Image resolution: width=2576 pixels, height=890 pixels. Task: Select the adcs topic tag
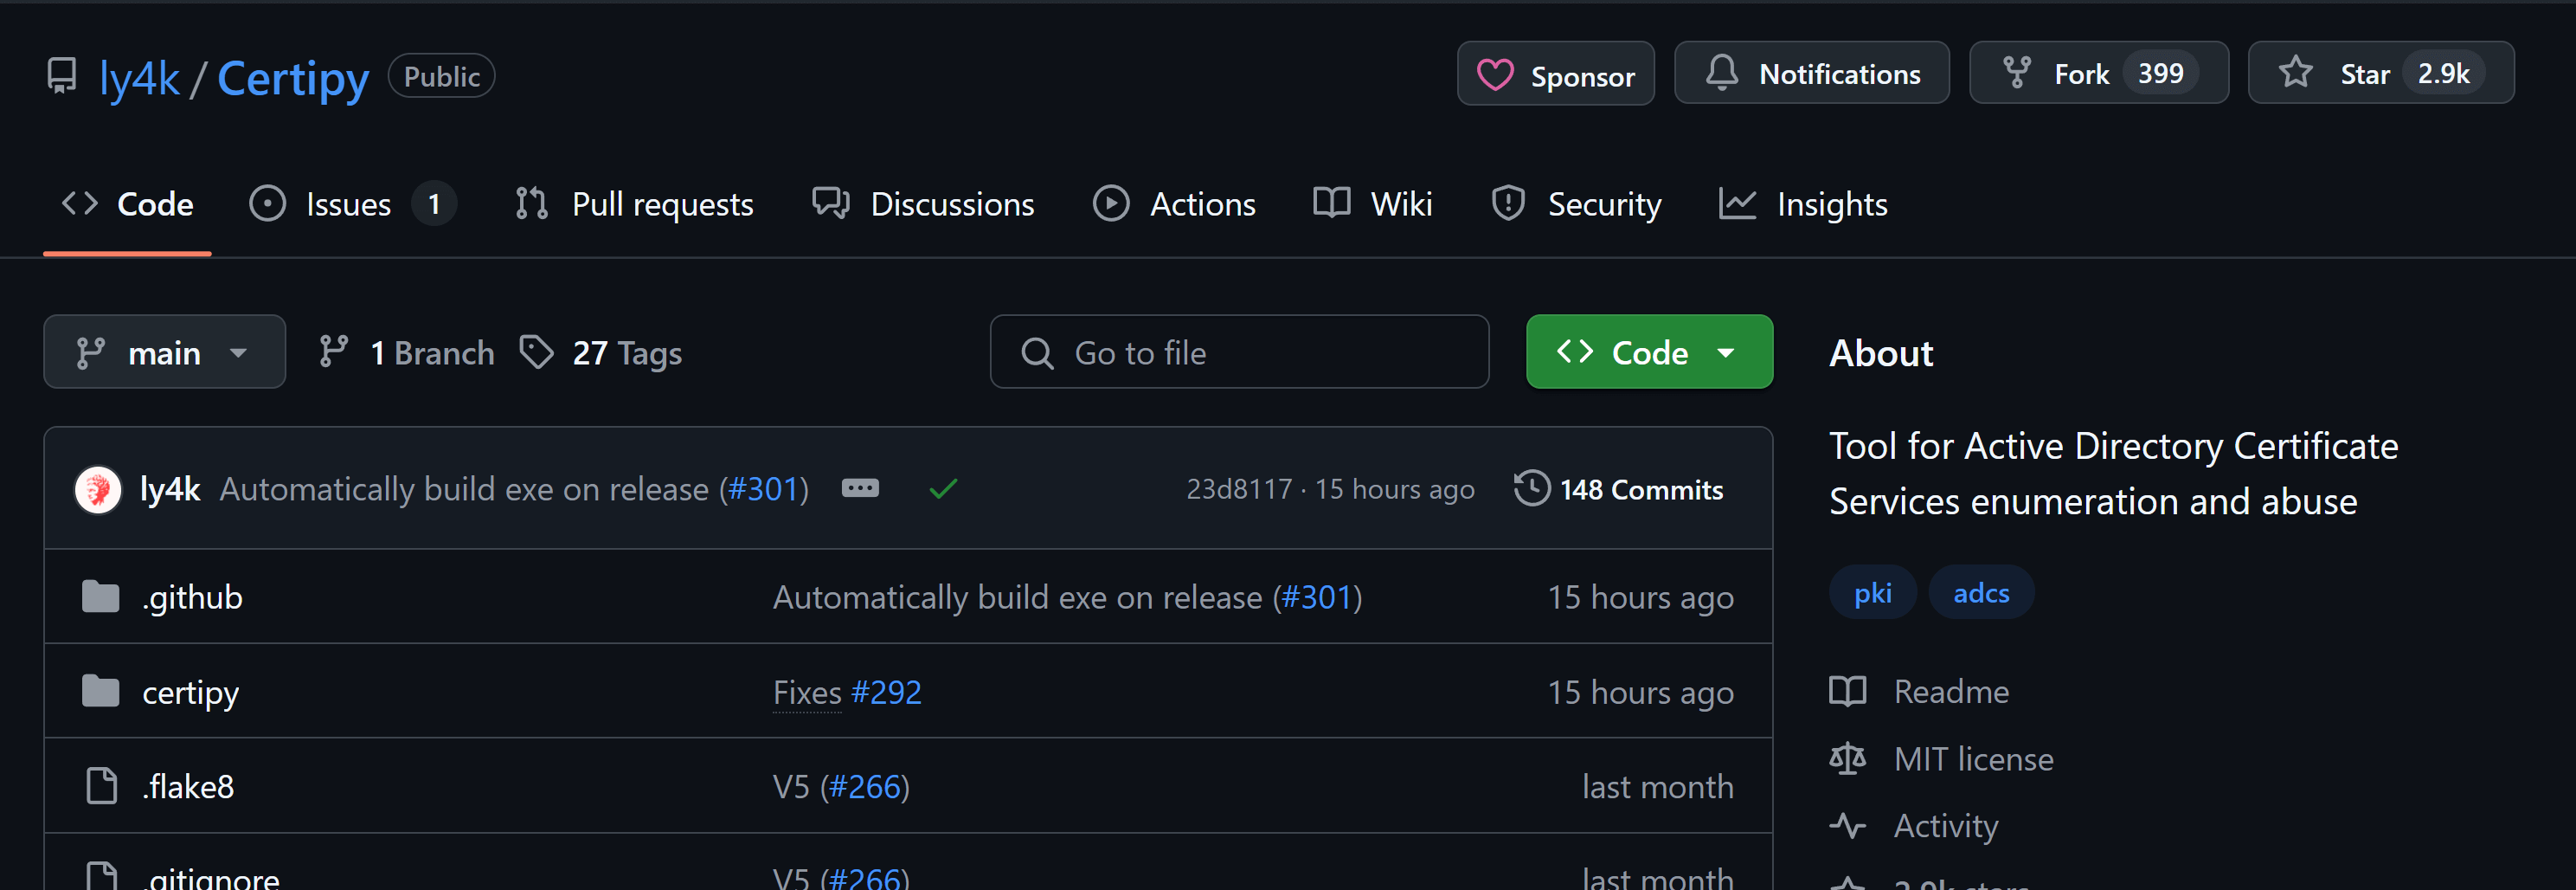coord(1981,592)
